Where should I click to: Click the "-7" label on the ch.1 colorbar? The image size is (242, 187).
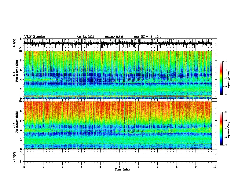point(226,95)
